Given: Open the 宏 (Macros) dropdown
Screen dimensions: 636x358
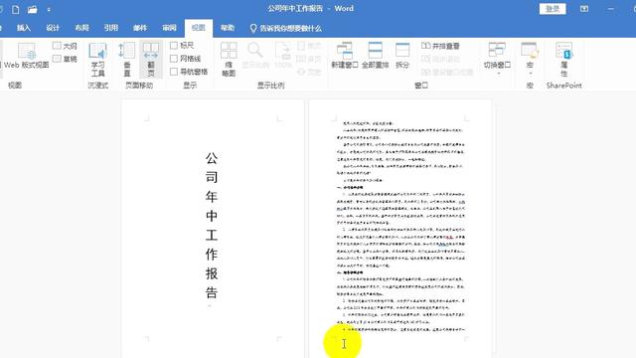Looking at the screenshot, I should (530, 60).
